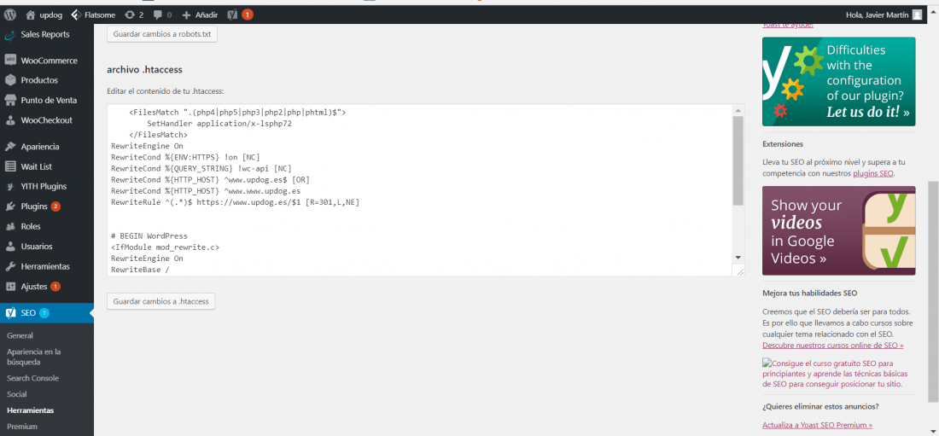
Task: Click the Plugins plug icon
Action: pos(10,206)
